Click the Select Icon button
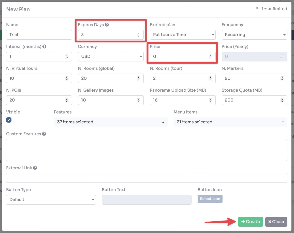This screenshot has height=233, width=294. click(210, 199)
